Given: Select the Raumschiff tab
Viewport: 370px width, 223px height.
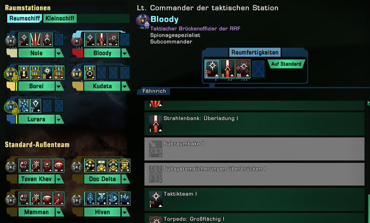Looking at the screenshot, I should coord(24,18).
